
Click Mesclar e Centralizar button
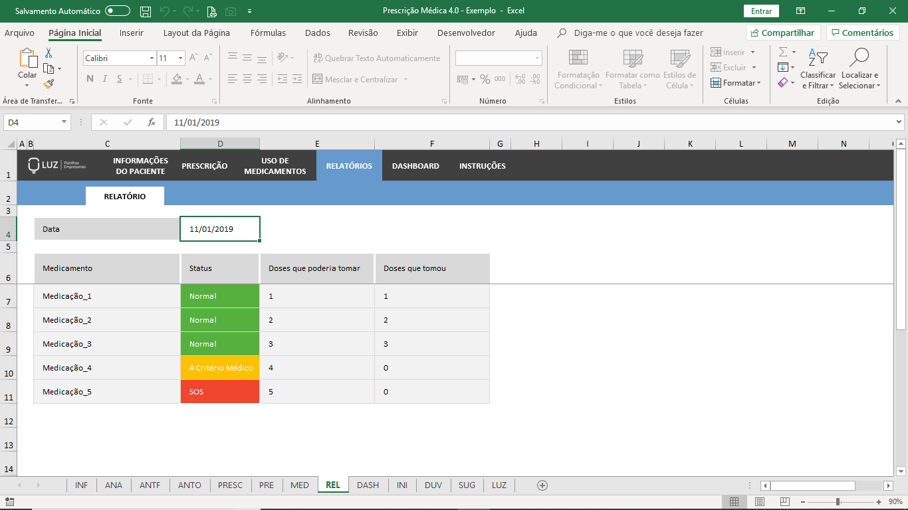356,80
